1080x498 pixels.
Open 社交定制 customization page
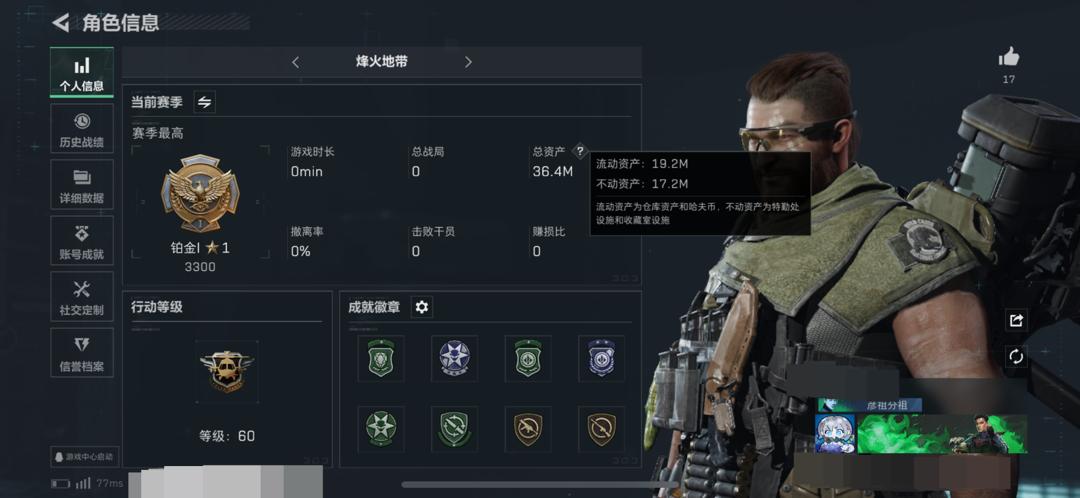pyautogui.click(x=82, y=296)
